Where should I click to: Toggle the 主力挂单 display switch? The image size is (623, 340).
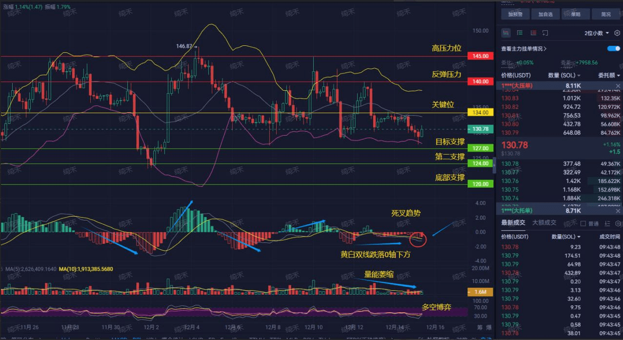[613, 49]
